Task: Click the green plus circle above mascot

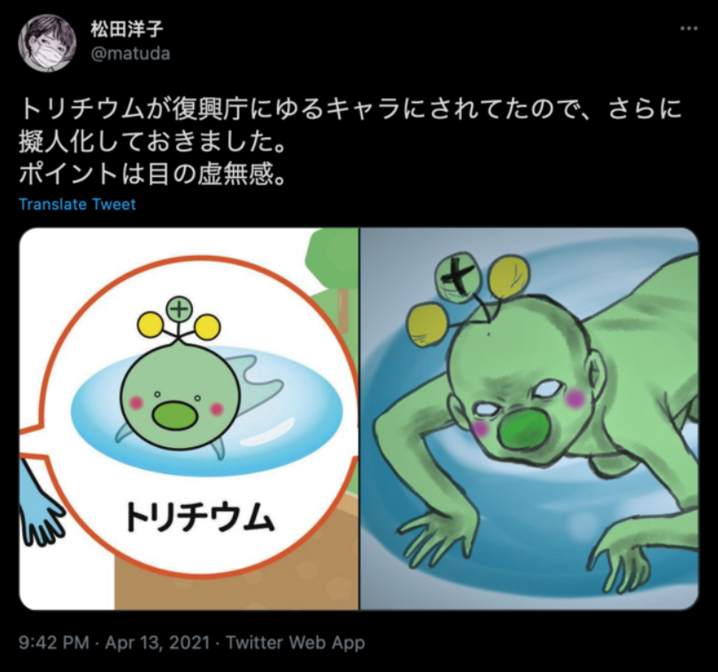Action: tap(180, 310)
